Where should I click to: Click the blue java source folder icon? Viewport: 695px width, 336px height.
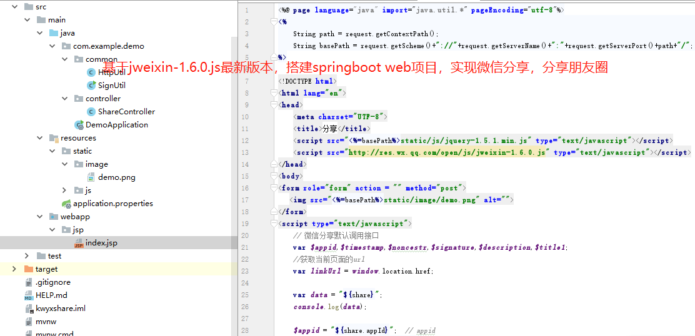[x=54, y=33]
